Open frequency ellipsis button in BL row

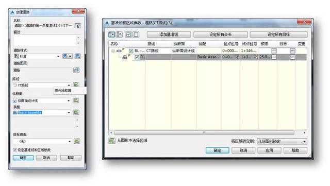click(274, 50)
